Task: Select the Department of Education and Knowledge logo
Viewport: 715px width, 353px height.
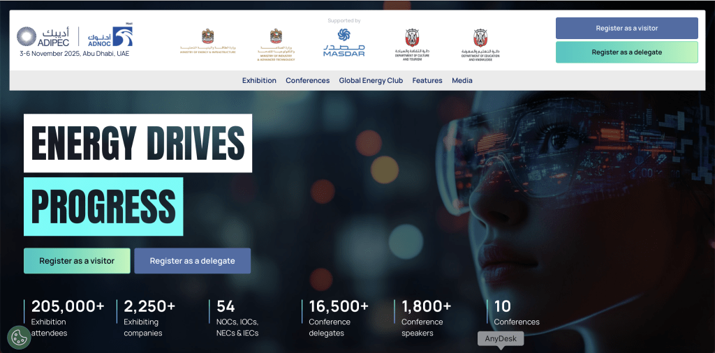Action: pos(480,44)
